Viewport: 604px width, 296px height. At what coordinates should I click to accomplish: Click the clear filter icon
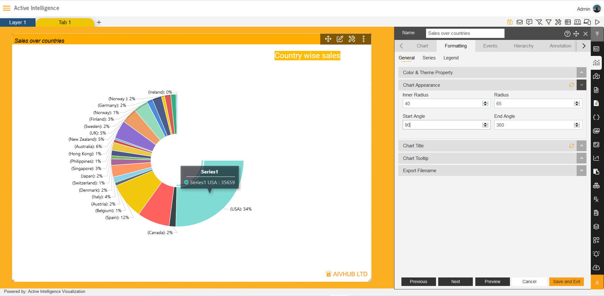pos(539,22)
